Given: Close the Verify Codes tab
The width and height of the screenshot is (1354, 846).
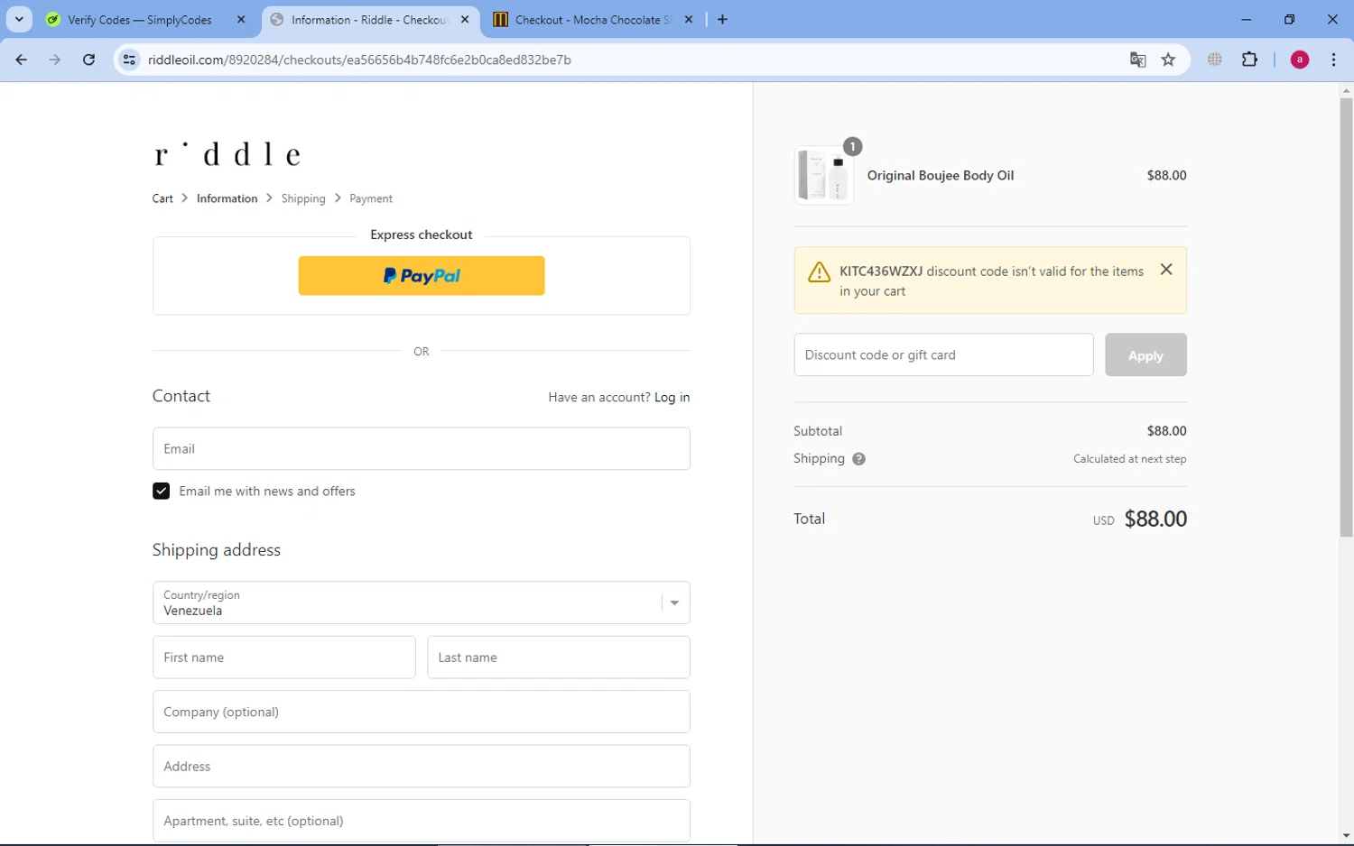Looking at the screenshot, I should coord(241,19).
